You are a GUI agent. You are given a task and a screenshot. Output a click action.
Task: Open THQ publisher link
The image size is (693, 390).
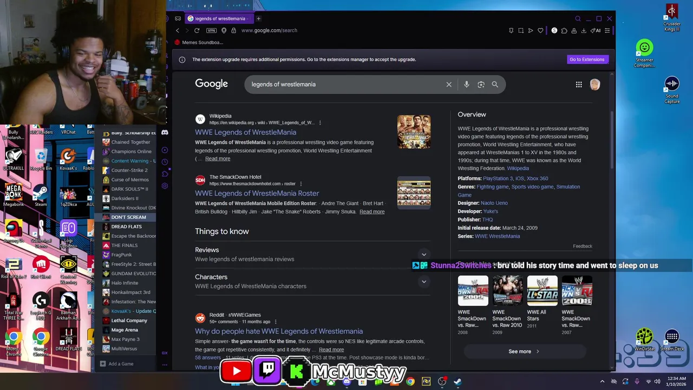point(487,219)
